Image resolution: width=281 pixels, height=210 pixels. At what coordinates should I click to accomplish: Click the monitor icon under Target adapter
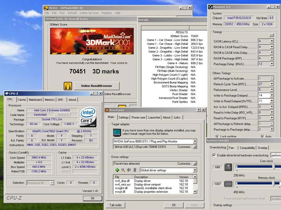click(x=117, y=133)
